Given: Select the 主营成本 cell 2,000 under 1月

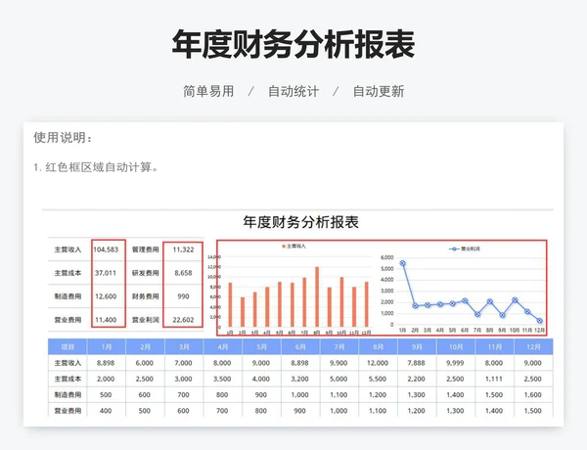Looking at the screenshot, I should [106, 379].
